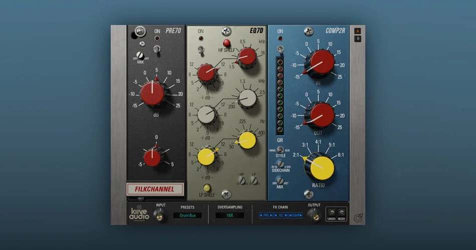Click the FILKCHANNEL name plate

pyautogui.click(x=155, y=189)
